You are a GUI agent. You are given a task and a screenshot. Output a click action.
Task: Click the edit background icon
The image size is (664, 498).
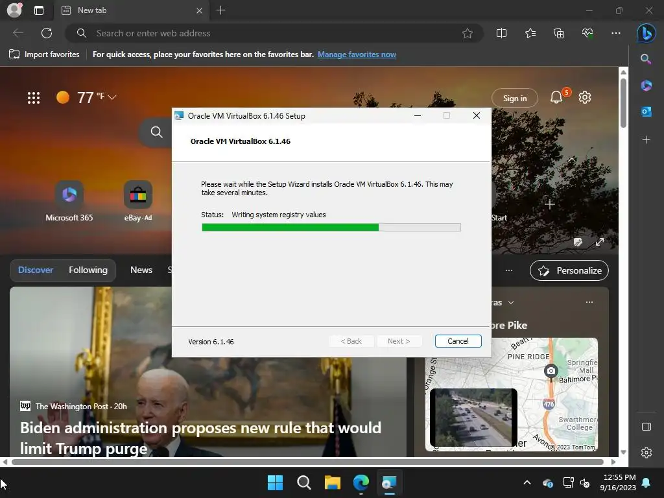point(578,243)
